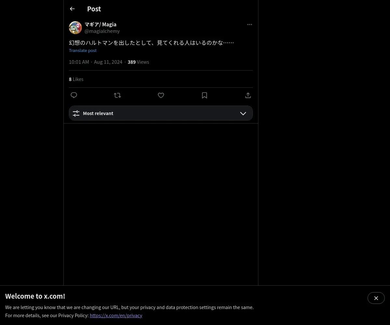View the 8 Likes list
The image size is (390, 325).
pos(76,79)
